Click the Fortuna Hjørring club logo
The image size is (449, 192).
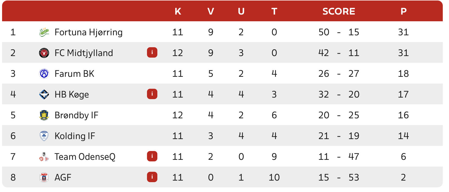[44, 32]
